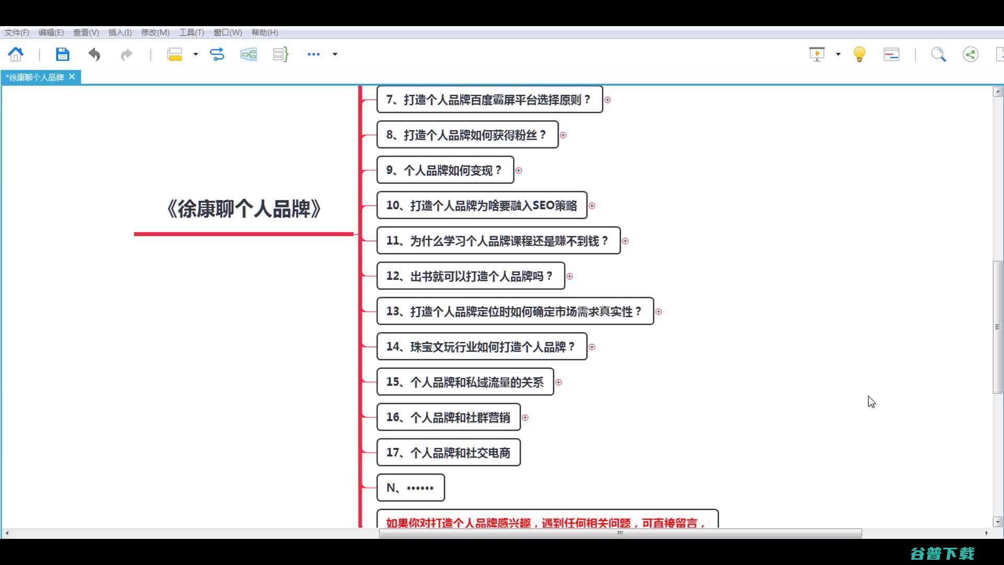Click the vertical scrollbar thumb
Screen dimensions: 1004x565
[998, 327]
